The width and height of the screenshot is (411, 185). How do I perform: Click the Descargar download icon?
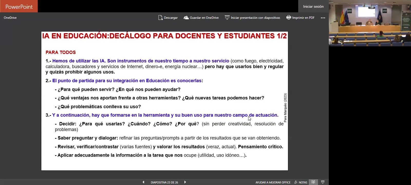tap(161, 18)
